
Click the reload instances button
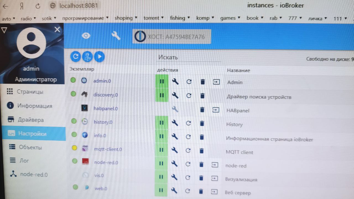76,57
